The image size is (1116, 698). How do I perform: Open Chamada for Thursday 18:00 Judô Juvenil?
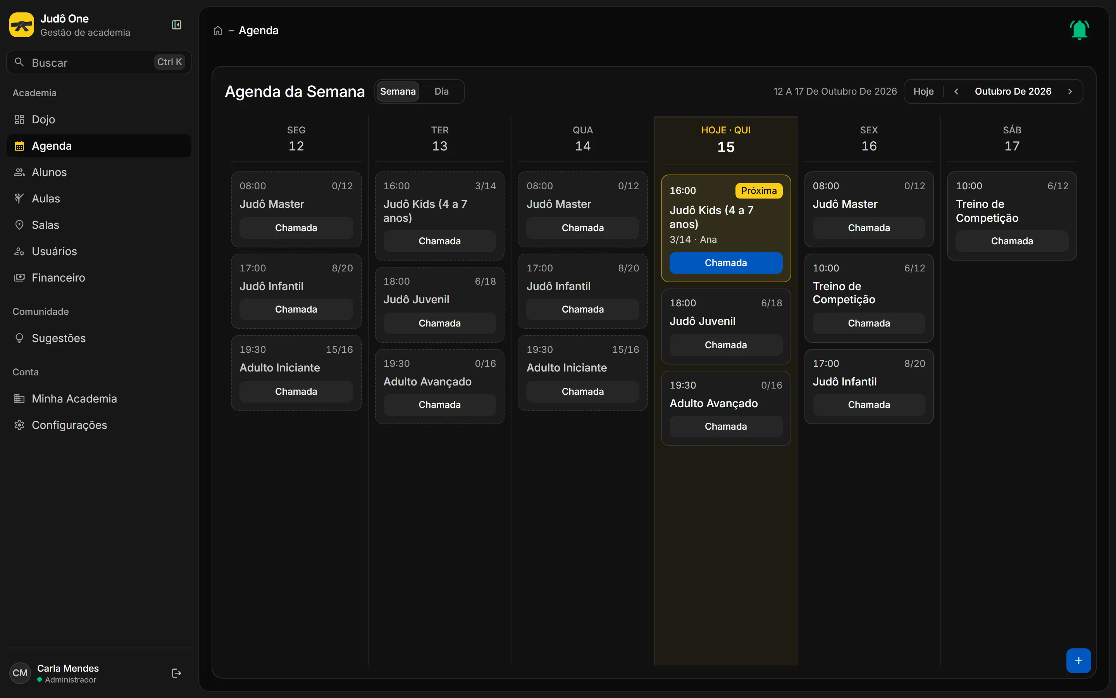(x=726, y=345)
